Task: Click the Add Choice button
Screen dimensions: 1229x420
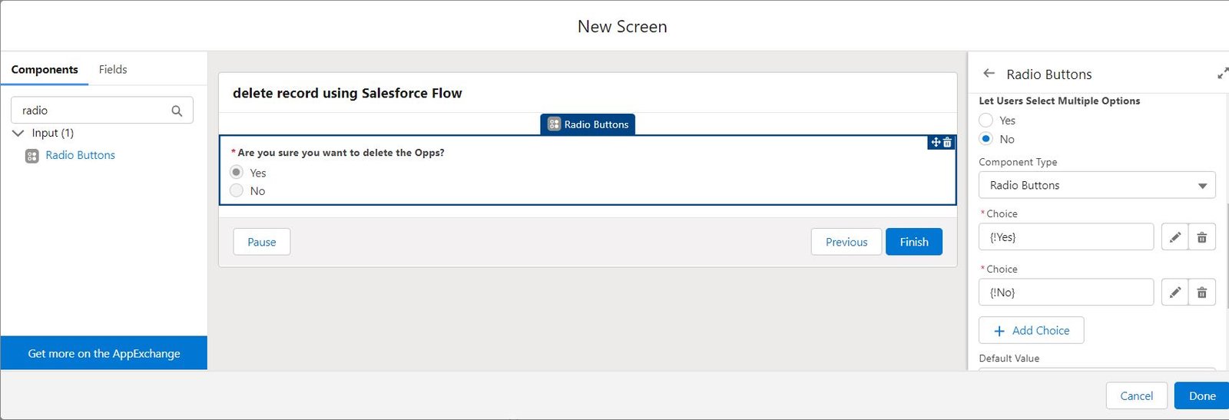Action: pos(1031,330)
